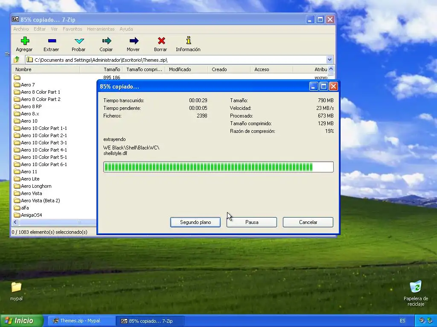Click Segundo plano button
Viewport: 437px width, 327px height.
coord(195,222)
